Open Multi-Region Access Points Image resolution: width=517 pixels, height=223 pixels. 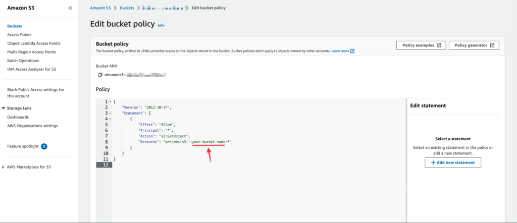coord(32,52)
